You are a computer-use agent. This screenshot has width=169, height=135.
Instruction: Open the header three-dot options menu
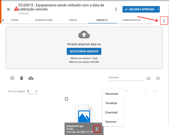pyautogui.click(x=116, y=9)
